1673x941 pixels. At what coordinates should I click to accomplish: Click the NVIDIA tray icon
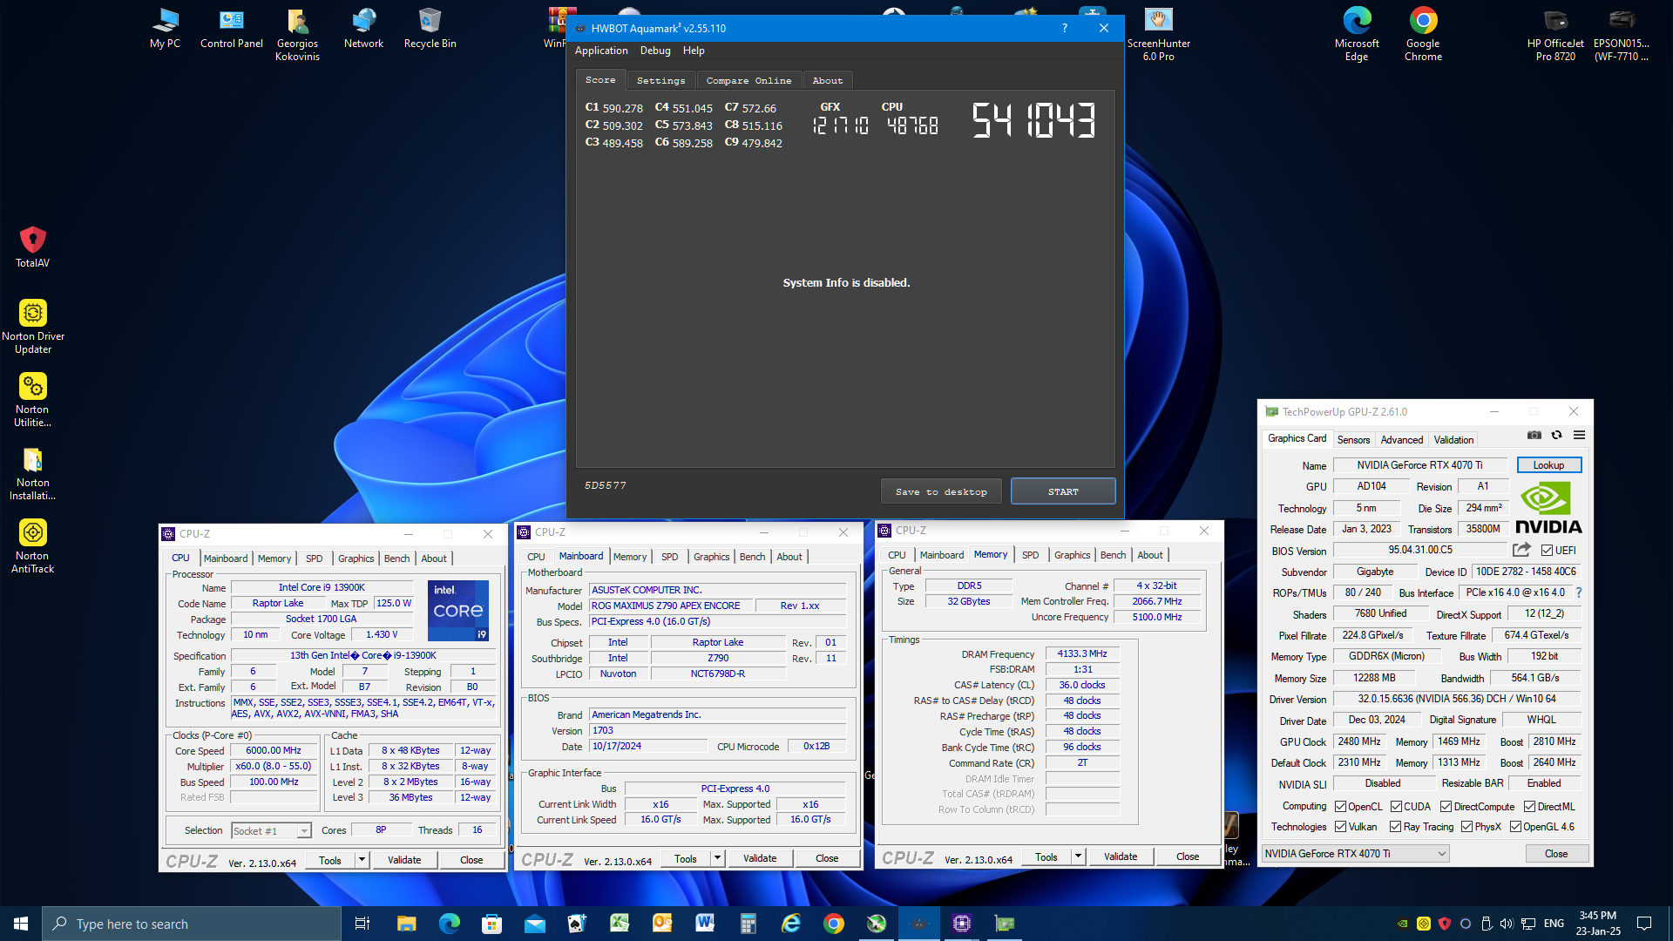[1402, 924]
